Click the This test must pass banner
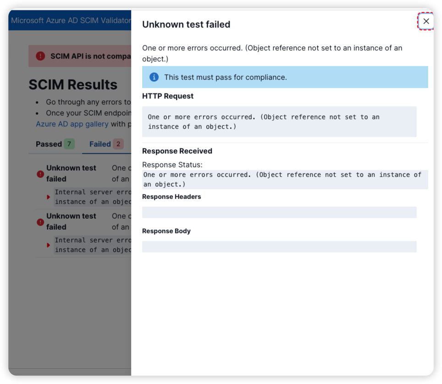Image resolution: width=442 pixels, height=384 pixels. click(x=285, y=77)
